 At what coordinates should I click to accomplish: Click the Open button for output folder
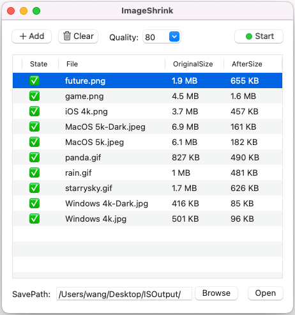[x=266, y=293]
